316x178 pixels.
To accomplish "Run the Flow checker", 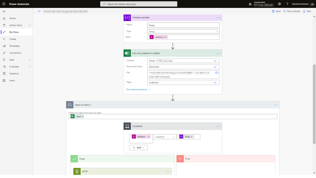I will click(292, 11).
